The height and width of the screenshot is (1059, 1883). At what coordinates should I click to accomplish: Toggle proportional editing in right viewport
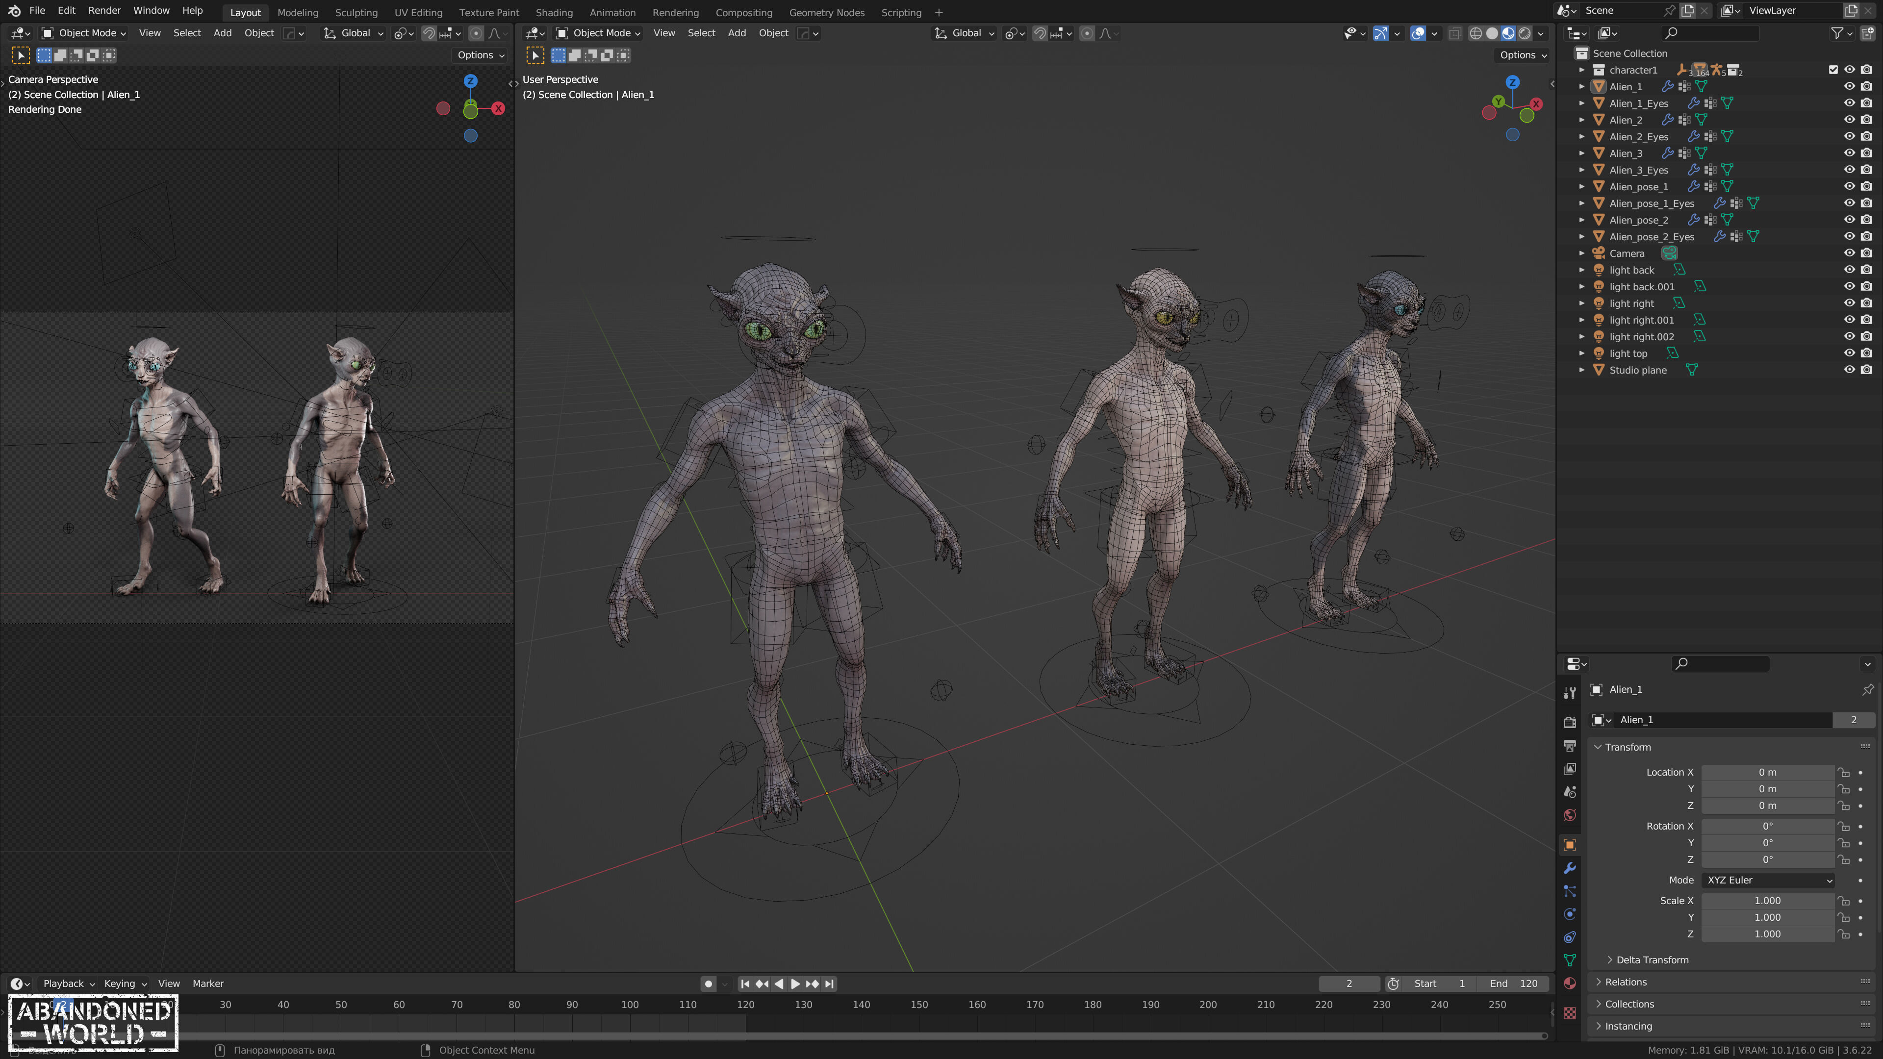click(x=1087, y=34)
